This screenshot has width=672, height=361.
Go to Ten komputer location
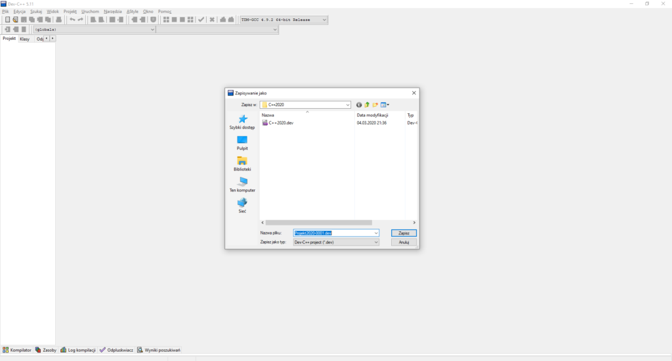242,183
